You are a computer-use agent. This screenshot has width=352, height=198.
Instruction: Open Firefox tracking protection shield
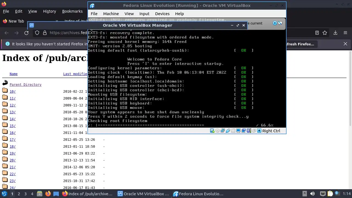coord(37,33)
